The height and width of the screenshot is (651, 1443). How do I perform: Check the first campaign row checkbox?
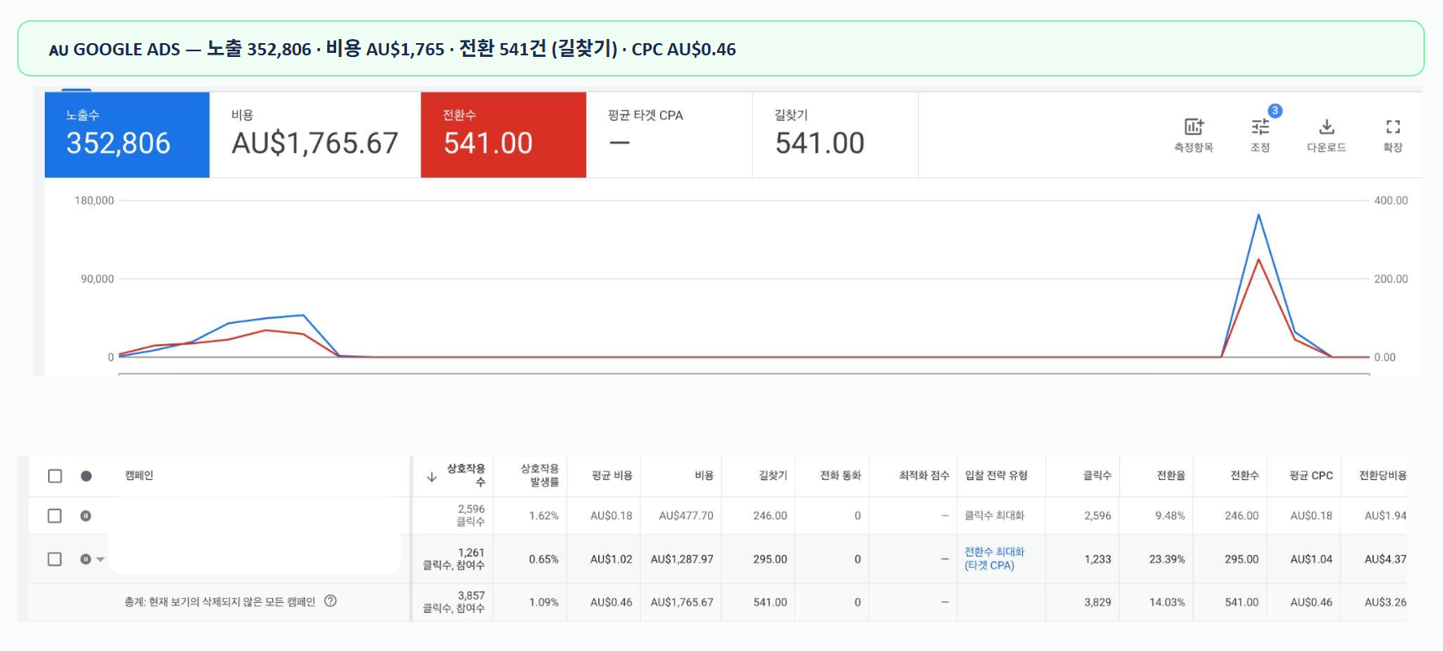pos(55,516)
